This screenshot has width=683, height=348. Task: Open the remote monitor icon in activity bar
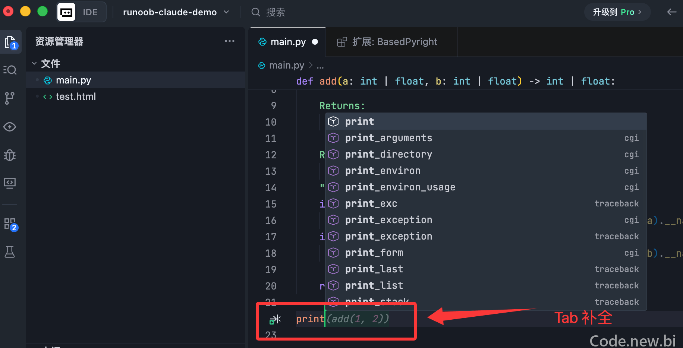coord(10,183)
